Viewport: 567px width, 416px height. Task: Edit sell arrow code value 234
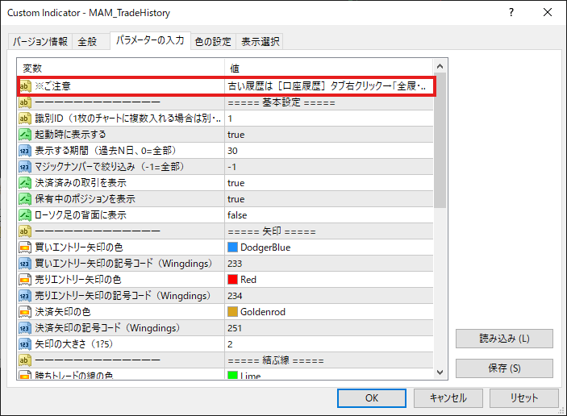328,296
